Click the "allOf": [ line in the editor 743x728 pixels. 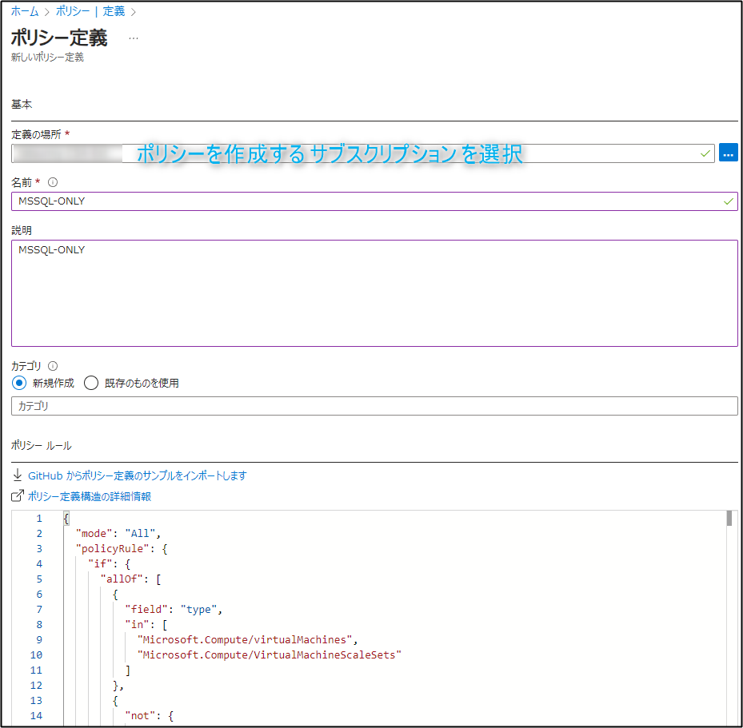131,579
